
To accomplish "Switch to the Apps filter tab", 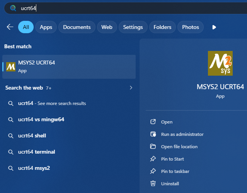I will tap(46, 27).
